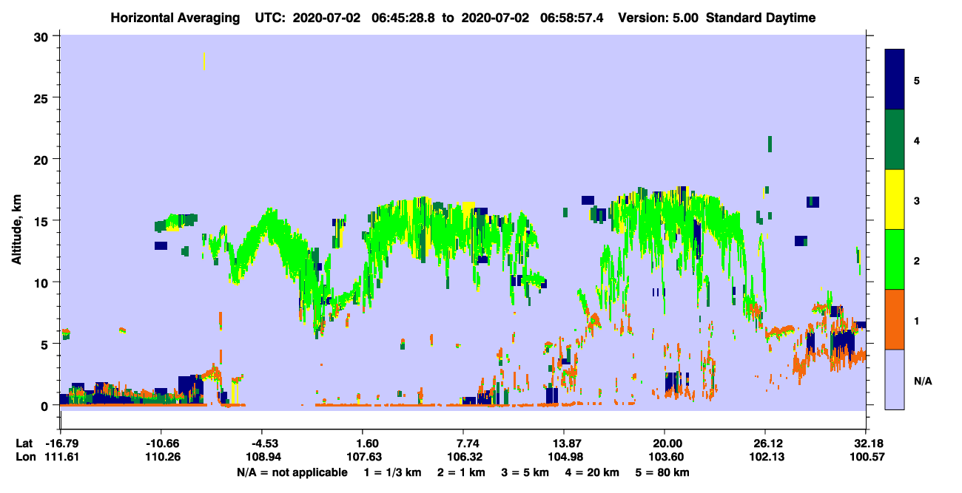The width and height of the screenshot is (962, 493).
Task: Click the 'N/A' label beside the colorbar
Action: pos(923,381)
